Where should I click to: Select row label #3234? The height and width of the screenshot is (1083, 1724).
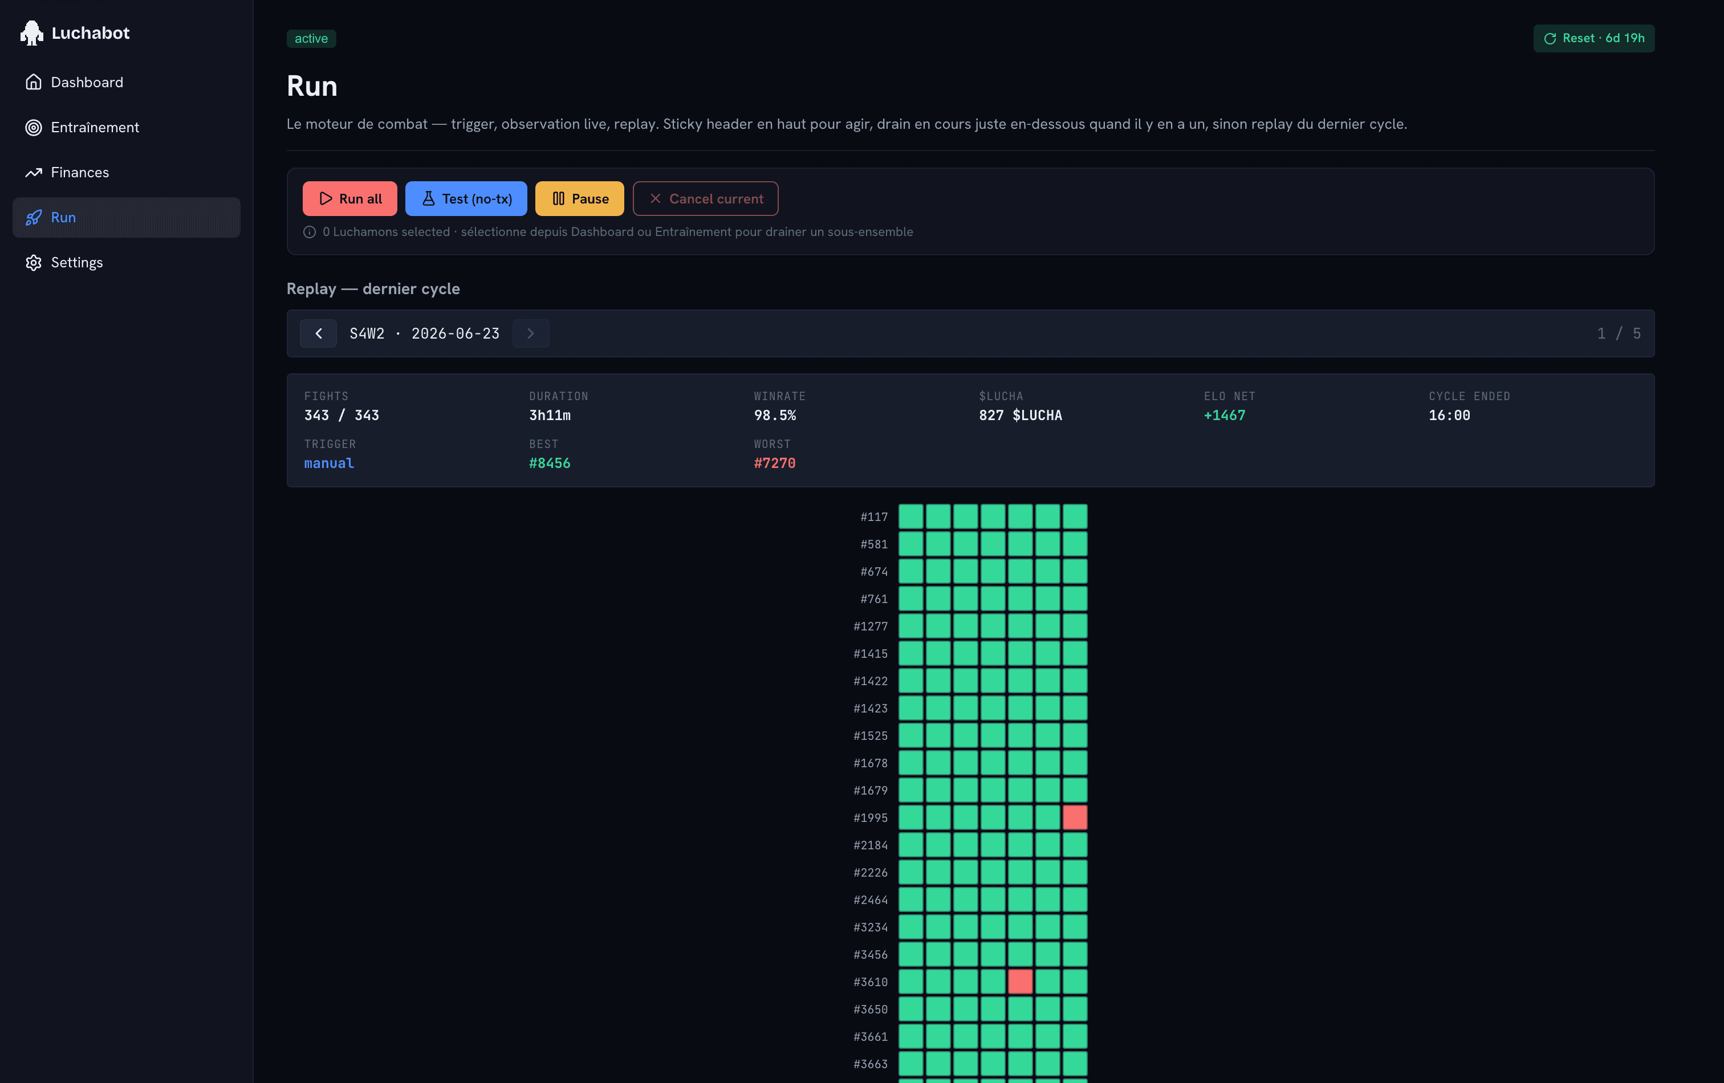871,927
